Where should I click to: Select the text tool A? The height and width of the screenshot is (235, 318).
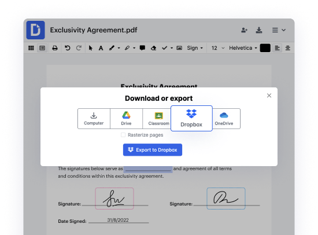pyautogui.click(x=101, y=48)
